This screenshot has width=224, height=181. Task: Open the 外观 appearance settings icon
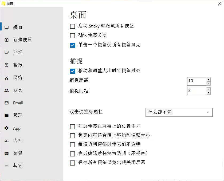pyautogui.click(x=6, y=52)
